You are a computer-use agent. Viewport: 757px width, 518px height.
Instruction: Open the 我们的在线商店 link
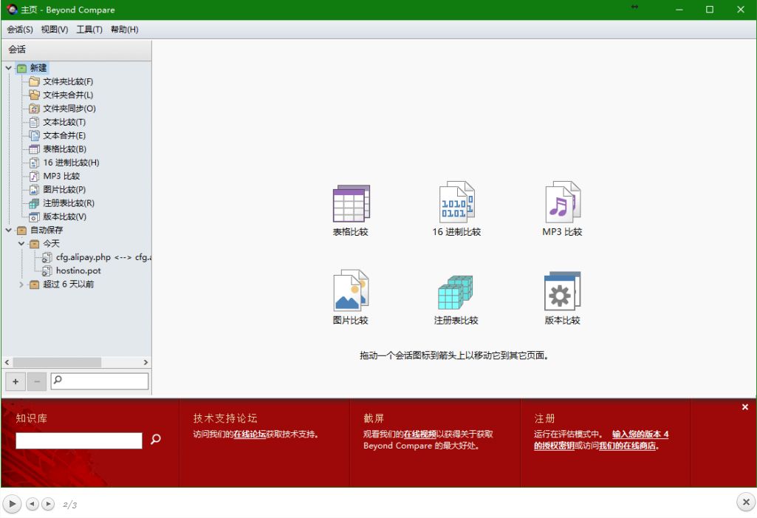coord(628,446)
